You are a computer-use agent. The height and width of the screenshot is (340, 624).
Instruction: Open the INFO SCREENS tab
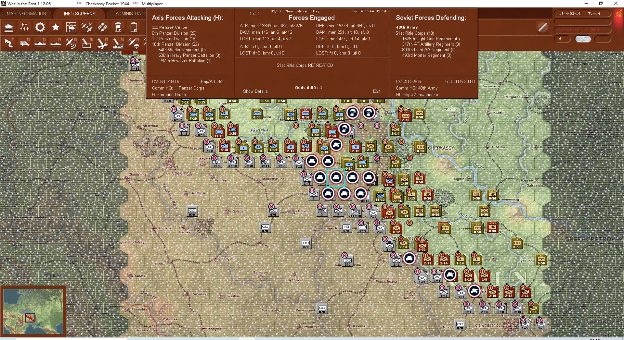point(80,14)
